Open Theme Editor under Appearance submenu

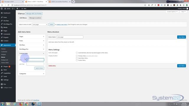coord(5,63)
